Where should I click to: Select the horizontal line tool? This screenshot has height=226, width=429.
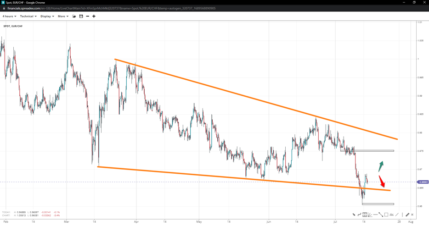tap(375, 215)
